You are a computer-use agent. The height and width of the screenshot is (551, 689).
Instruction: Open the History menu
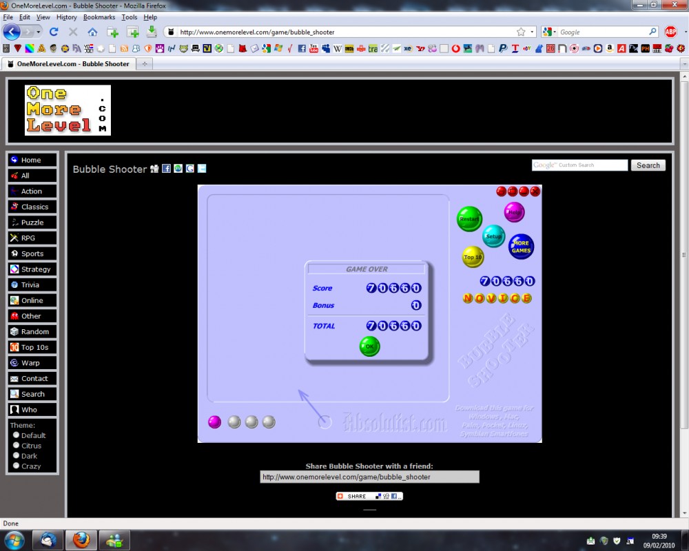(x=66, y=17)
